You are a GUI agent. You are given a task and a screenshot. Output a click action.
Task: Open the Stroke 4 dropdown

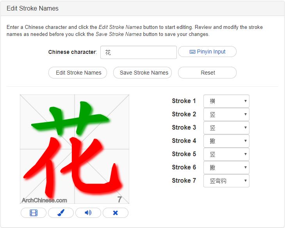click(226, 141)
